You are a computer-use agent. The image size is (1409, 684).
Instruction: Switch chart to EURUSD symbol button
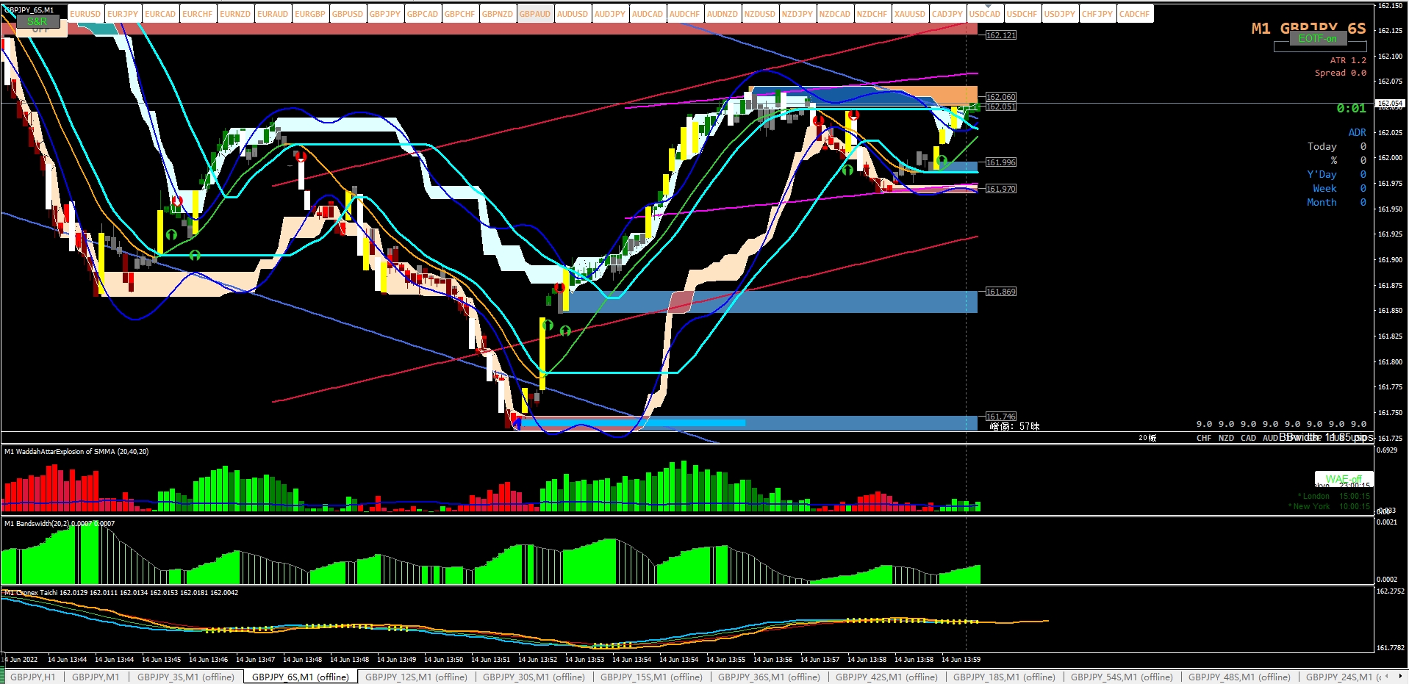tap(85, 14)
